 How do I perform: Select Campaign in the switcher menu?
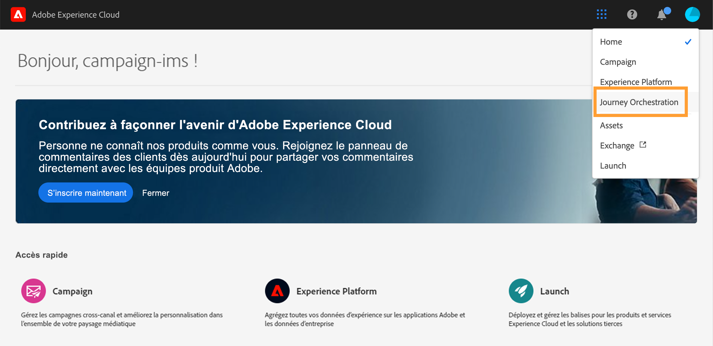(x=618, y=62)
